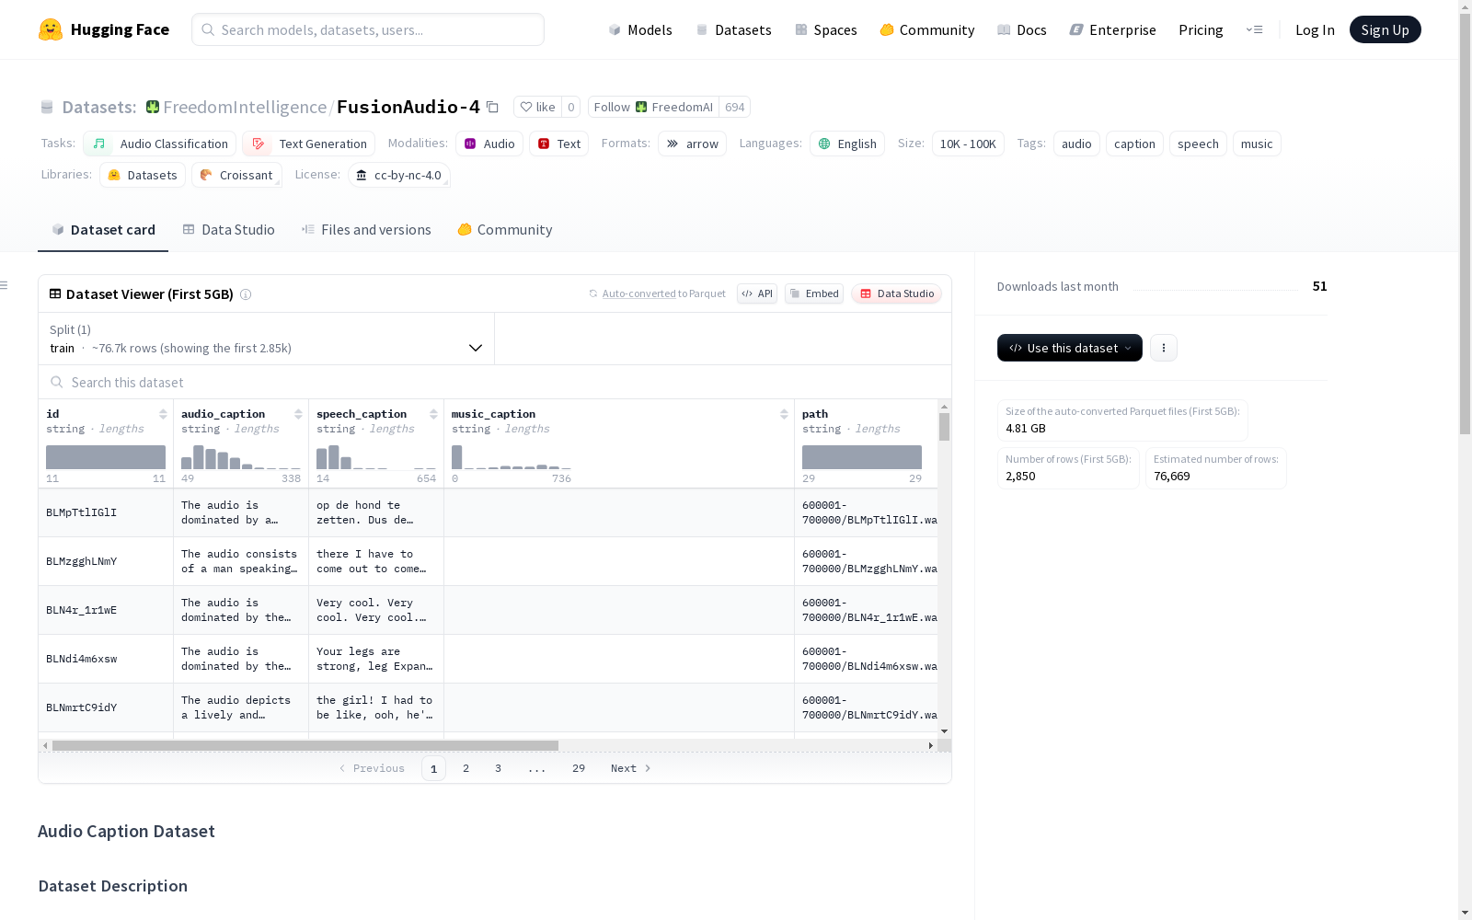Open Docs in top navigation
The image size is (1472, 920).
(1022, 29)
